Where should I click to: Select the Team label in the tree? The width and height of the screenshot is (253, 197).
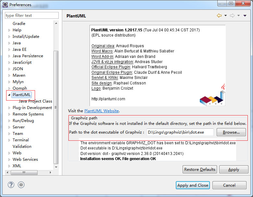18,133
